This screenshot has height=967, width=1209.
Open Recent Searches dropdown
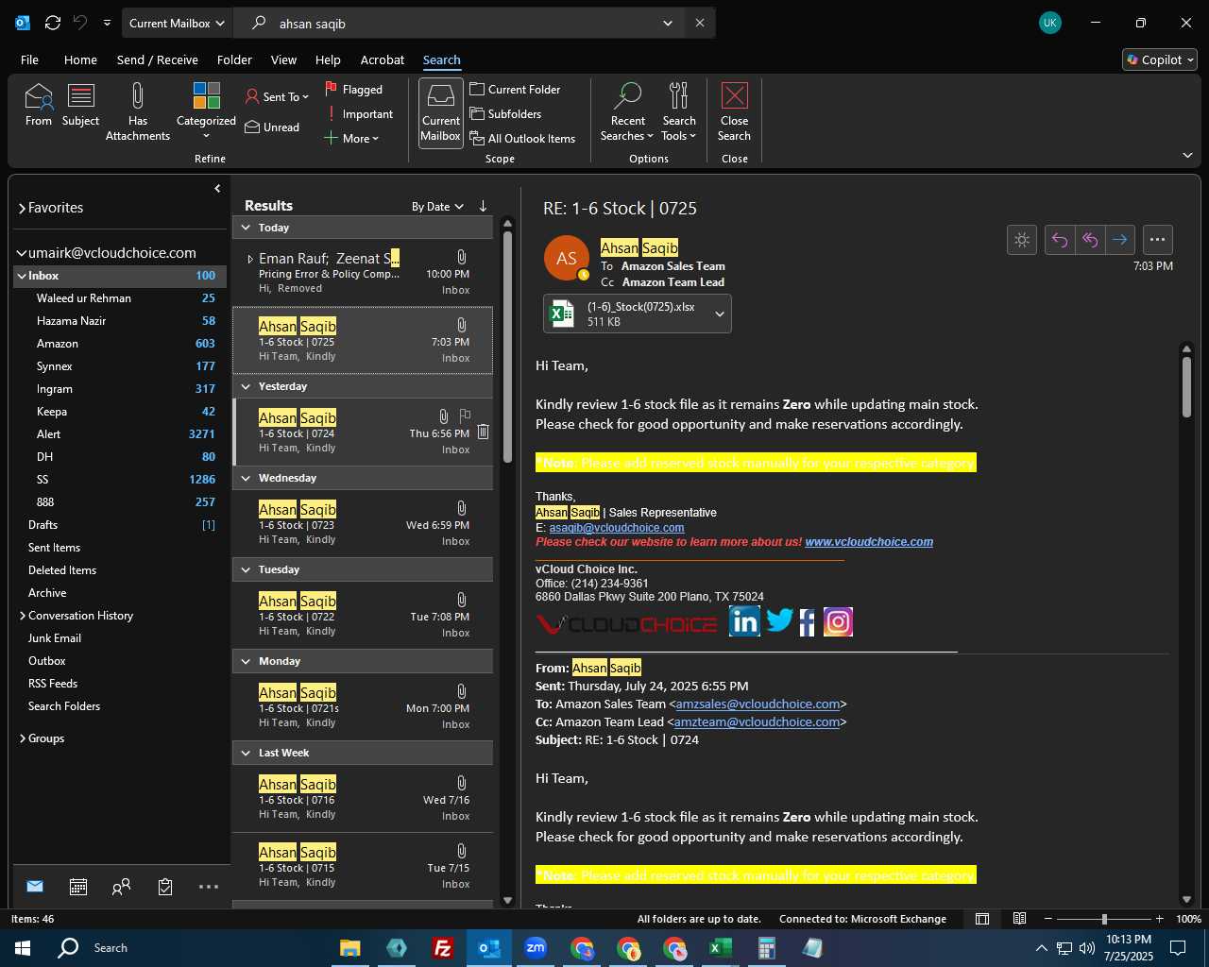click(x=627, y=111)
